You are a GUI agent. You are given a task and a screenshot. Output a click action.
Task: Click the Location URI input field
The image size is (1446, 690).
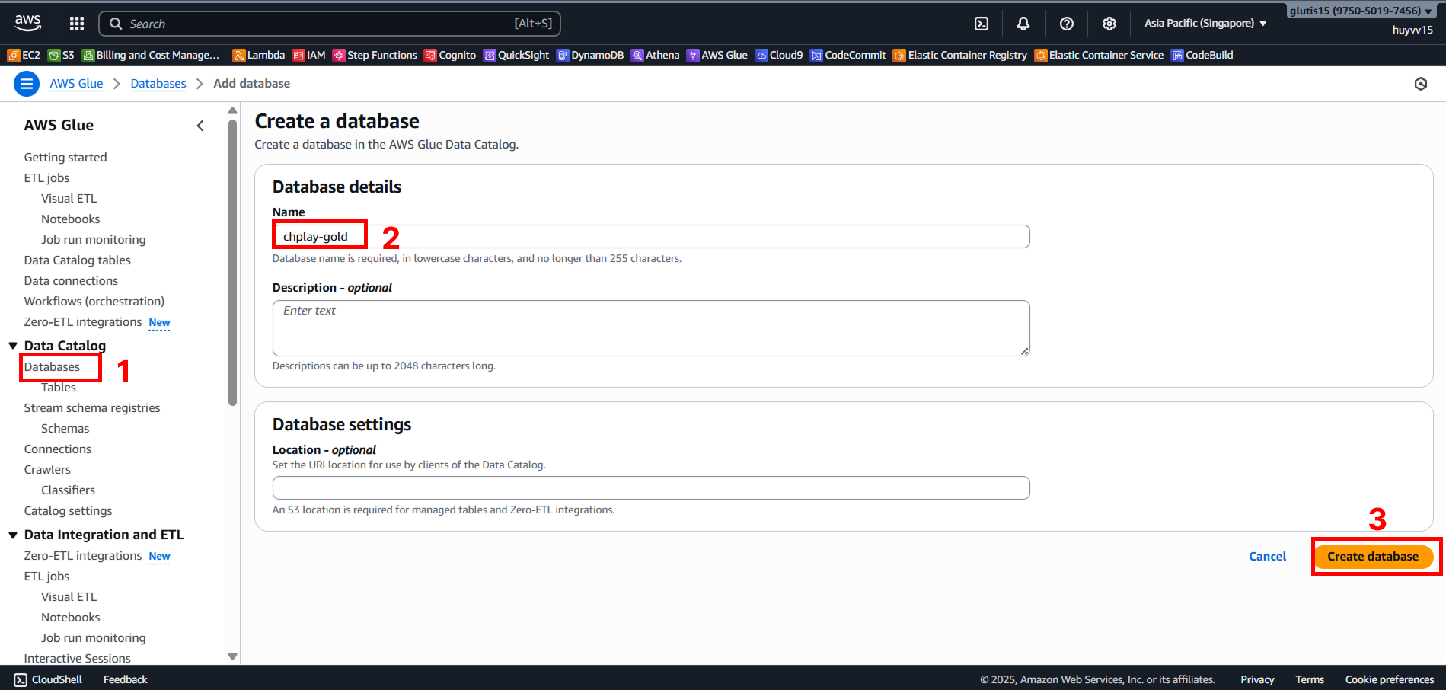pyautogui.click(x=650, y=488)
